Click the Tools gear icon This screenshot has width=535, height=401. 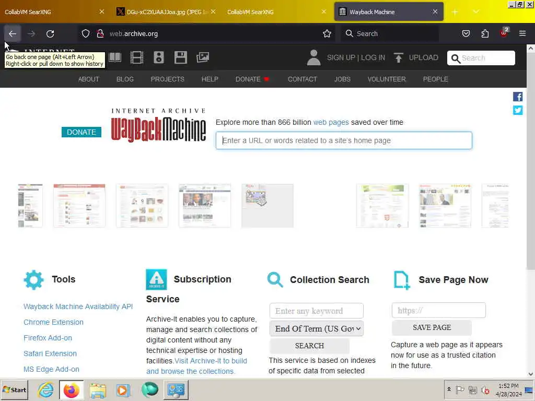(34, 280)
